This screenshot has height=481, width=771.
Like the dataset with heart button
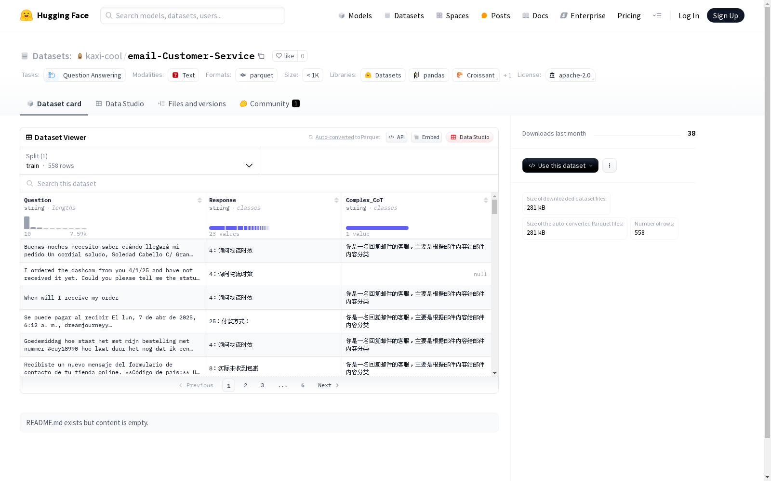tap(285, 56)
